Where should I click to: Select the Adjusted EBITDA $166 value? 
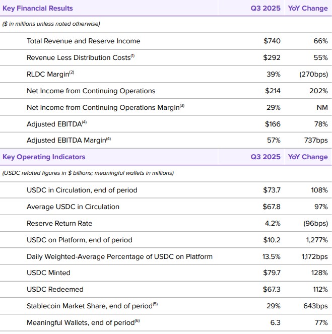[272, 124]
